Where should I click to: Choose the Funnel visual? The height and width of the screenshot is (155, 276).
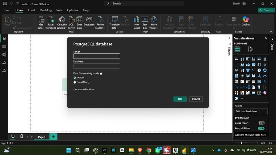[x=248, y=70]
